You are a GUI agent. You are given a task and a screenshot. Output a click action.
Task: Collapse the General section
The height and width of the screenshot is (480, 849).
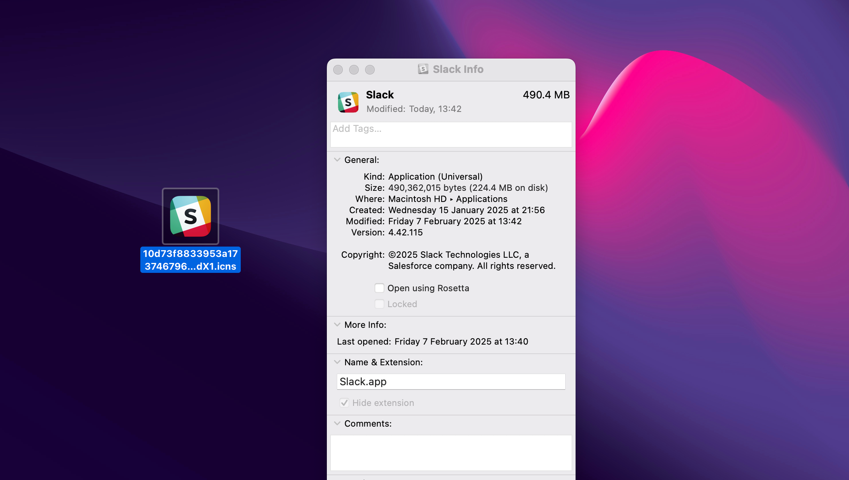[337, 160]
